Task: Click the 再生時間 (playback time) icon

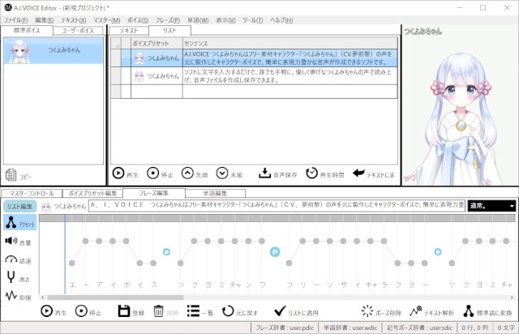Action: click(311, 173)
